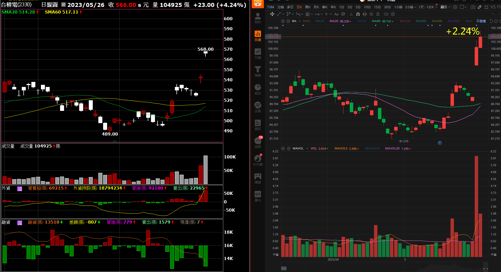This screenshot has height=272, width=501.
Task: Expand the wave tool dropdown arrow
Action: 302,14
